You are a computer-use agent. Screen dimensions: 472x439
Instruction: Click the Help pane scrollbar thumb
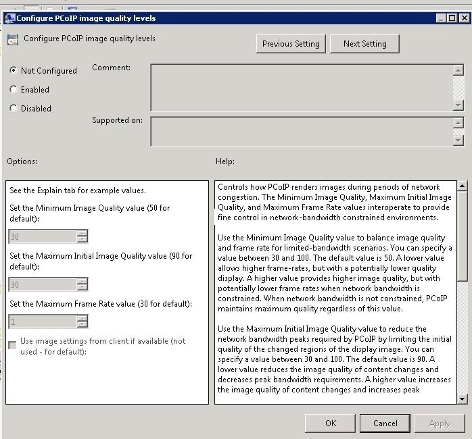462,236
